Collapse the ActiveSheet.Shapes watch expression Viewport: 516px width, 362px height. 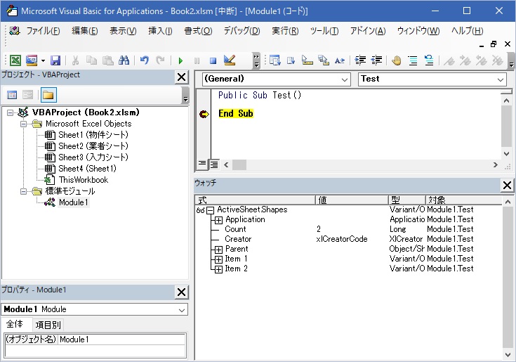211,210
